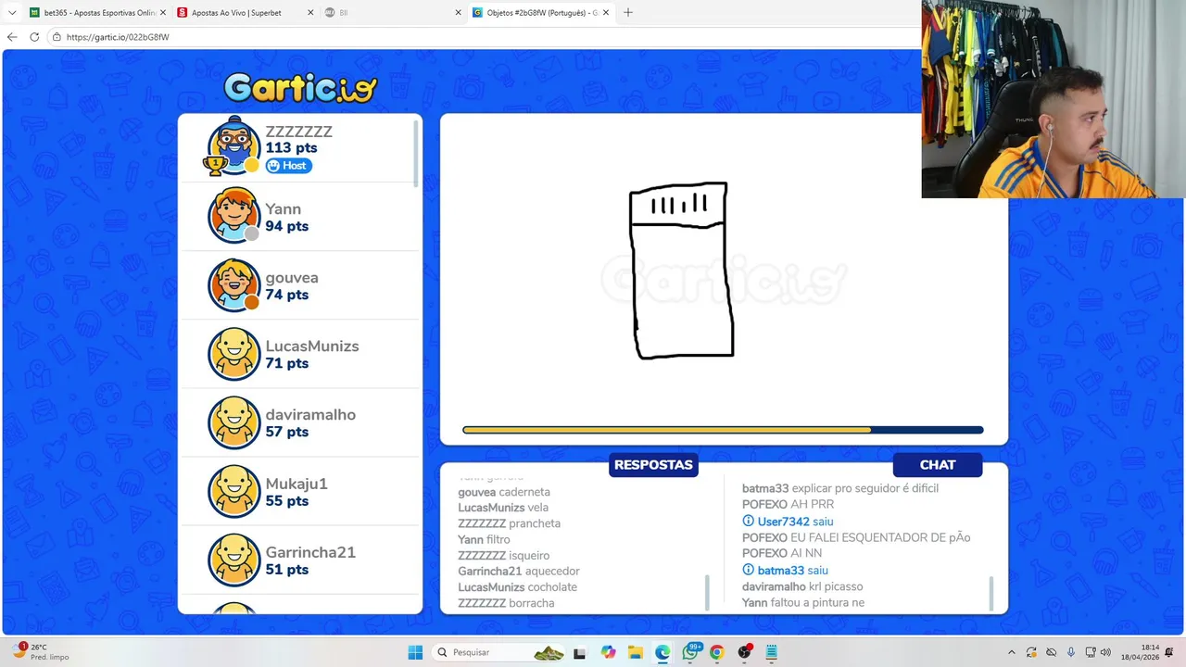Click the round timer progress bar

pos(723,430)
